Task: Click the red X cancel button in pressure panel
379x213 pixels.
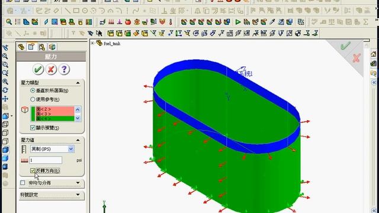Action: (51, 70)
